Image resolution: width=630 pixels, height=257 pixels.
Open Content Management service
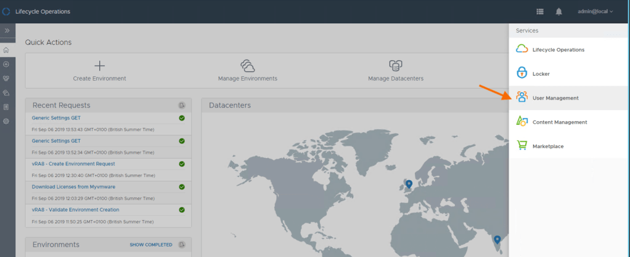(559, 122)
